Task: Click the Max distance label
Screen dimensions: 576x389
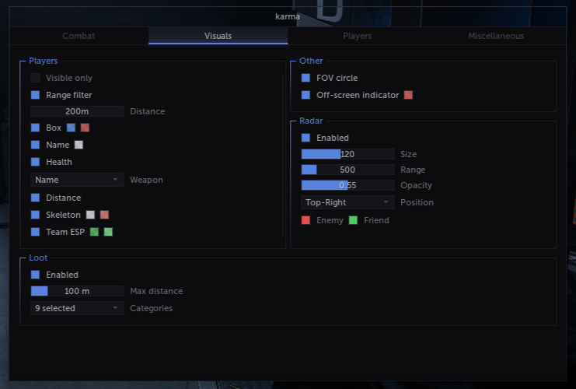Action: pyautogui.click(x=156, y=291)
